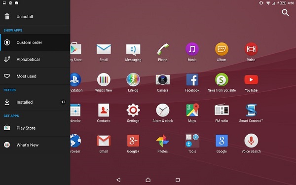Open the What's New app in grid
This screenshot has height=185, width=296.
coord(104,83)
